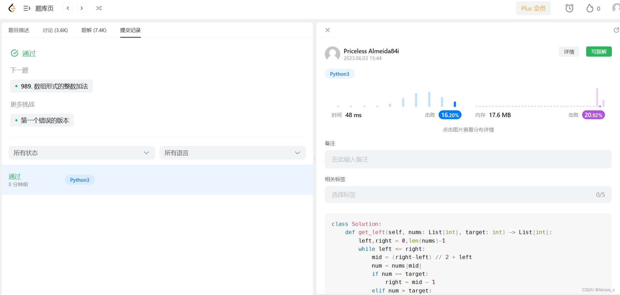Image resolution: width=620 pixels, height=295 pixels.
Task: Switch to 题目描述 tab
Action: coord(19,30)
